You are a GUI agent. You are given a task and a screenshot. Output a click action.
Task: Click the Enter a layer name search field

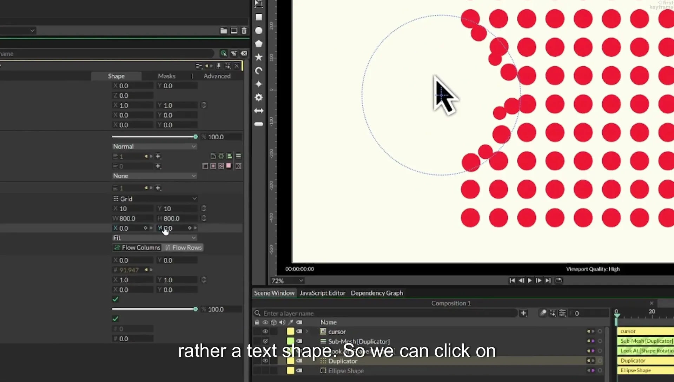point(385,313)
